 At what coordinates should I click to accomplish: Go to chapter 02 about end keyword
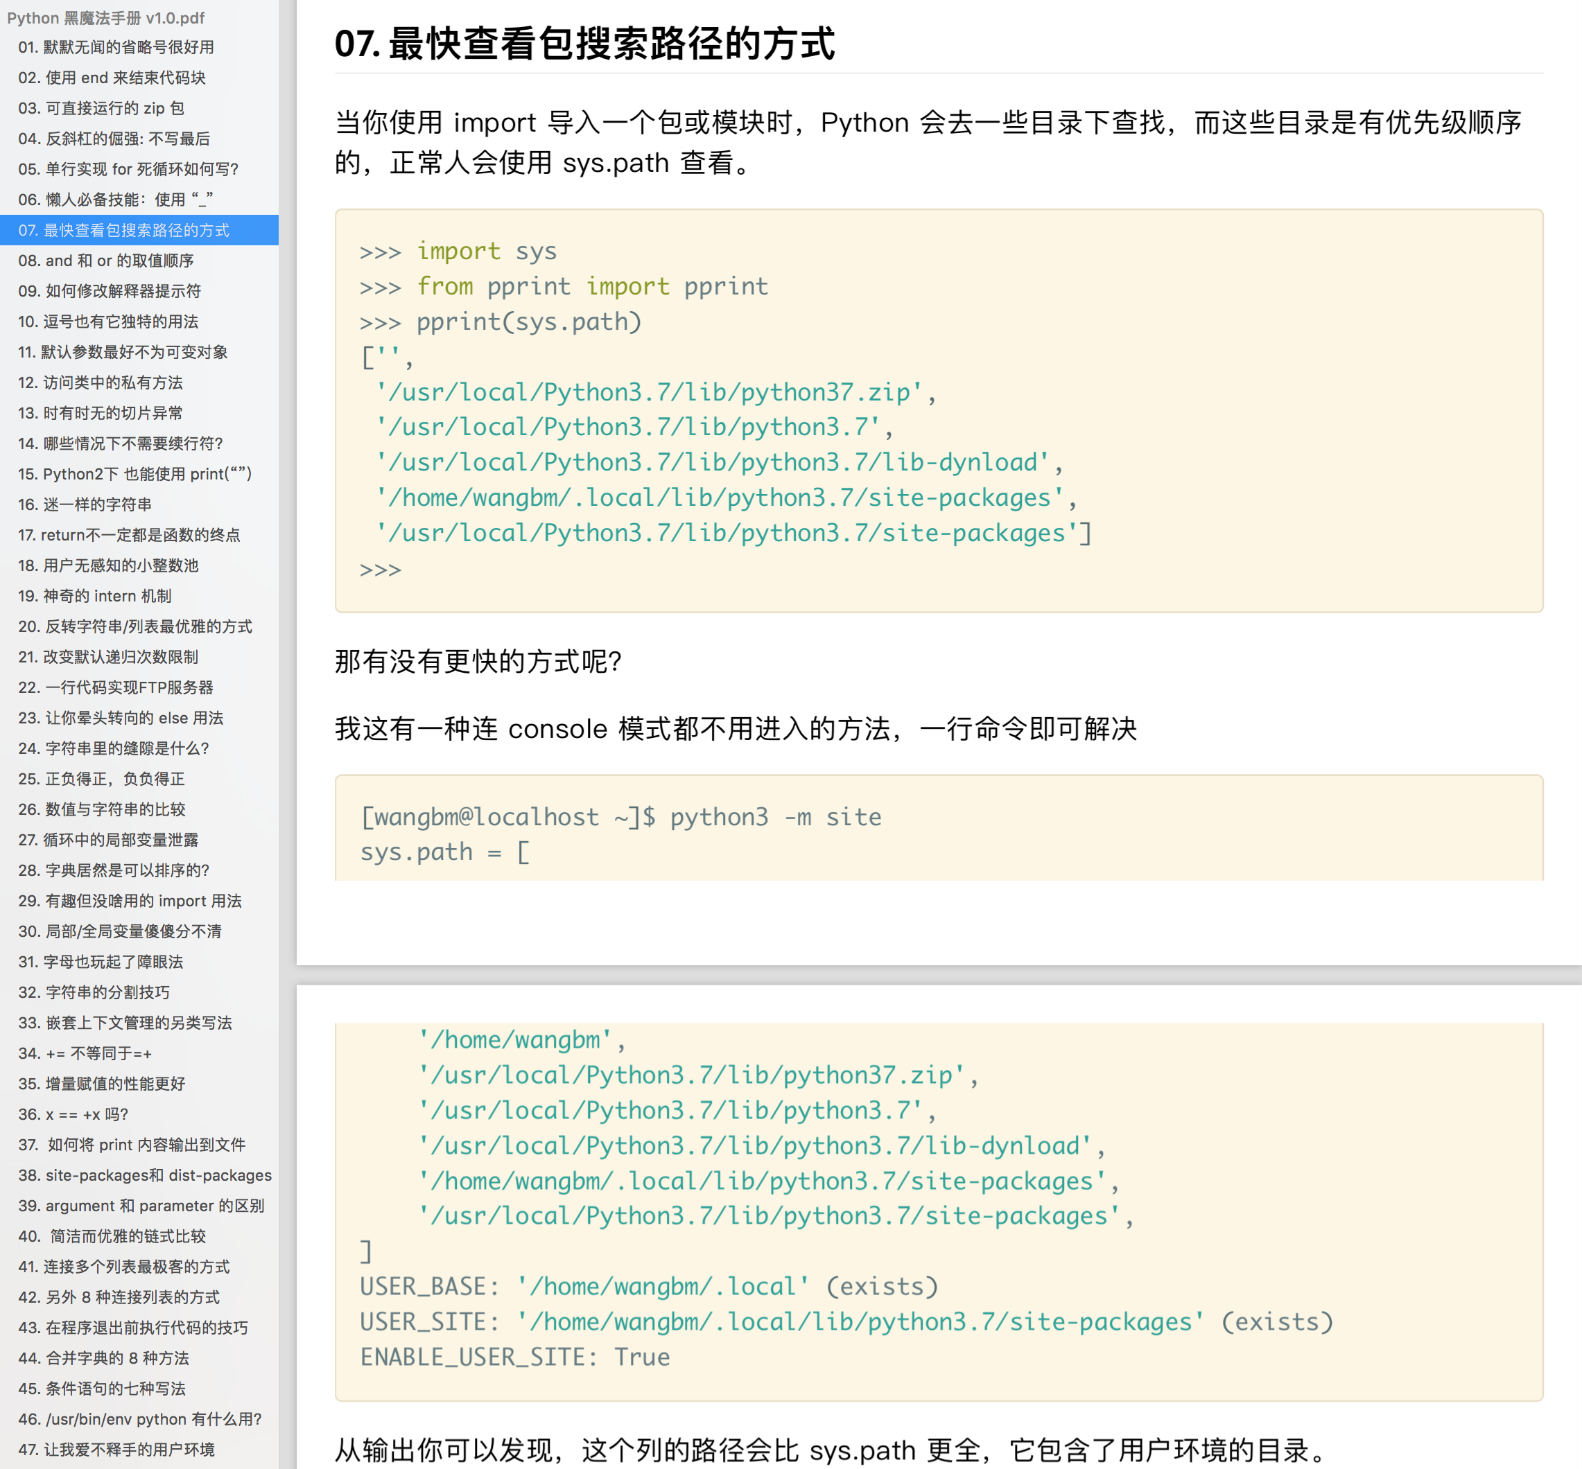(112, 77)
